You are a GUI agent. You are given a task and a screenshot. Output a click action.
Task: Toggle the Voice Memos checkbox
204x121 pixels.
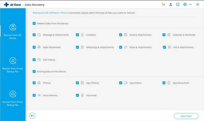tap(34, 95)
